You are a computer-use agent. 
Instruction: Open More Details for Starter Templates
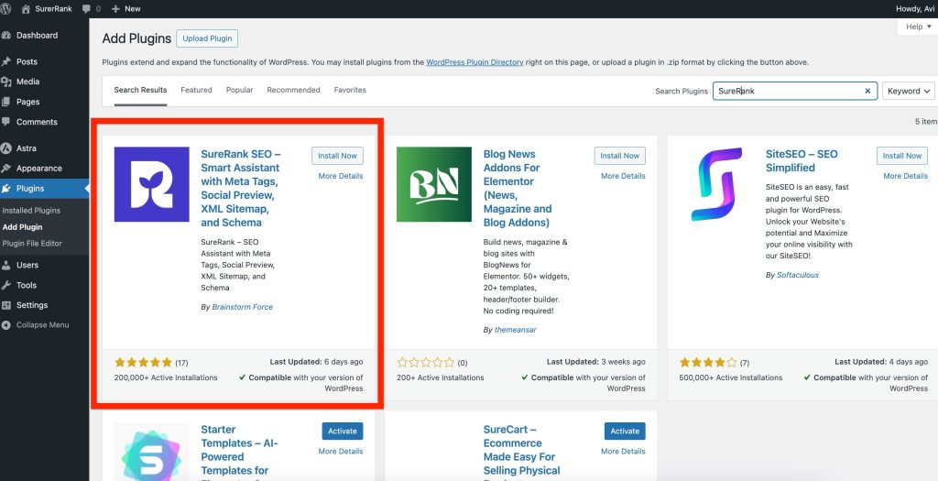(341, 451)
